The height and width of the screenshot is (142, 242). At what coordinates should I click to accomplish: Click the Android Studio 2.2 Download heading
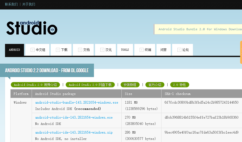click(47, 70)
